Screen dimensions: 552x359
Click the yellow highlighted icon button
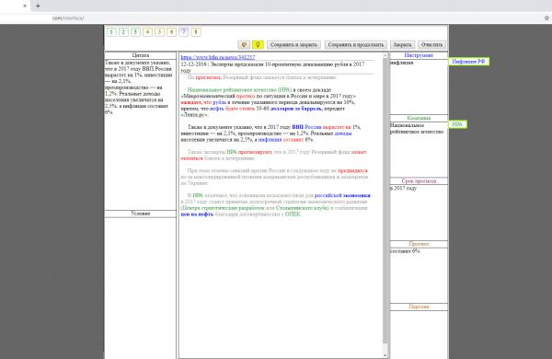pyautogui.click(x=258, y=45)
